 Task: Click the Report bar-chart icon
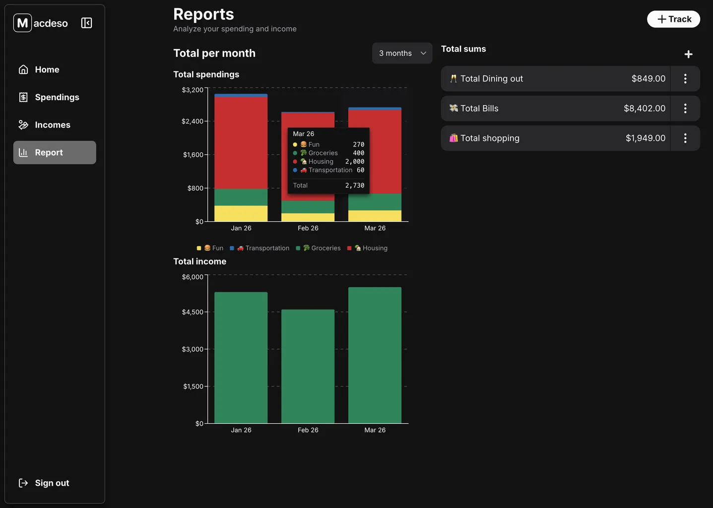[x=23, y=152]
